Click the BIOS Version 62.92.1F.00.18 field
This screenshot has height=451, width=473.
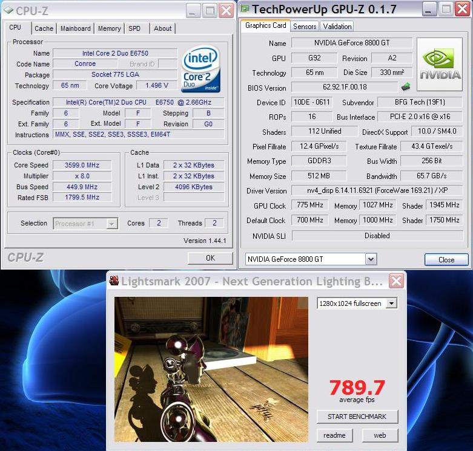345,87
